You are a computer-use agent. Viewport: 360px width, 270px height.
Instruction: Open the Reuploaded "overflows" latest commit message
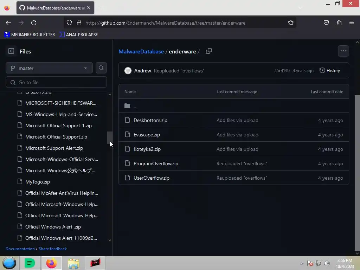[179, 71]
